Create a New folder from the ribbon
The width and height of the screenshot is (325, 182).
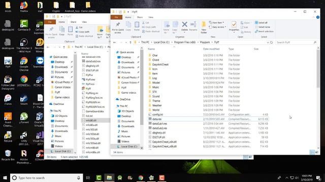coord(204,28)
